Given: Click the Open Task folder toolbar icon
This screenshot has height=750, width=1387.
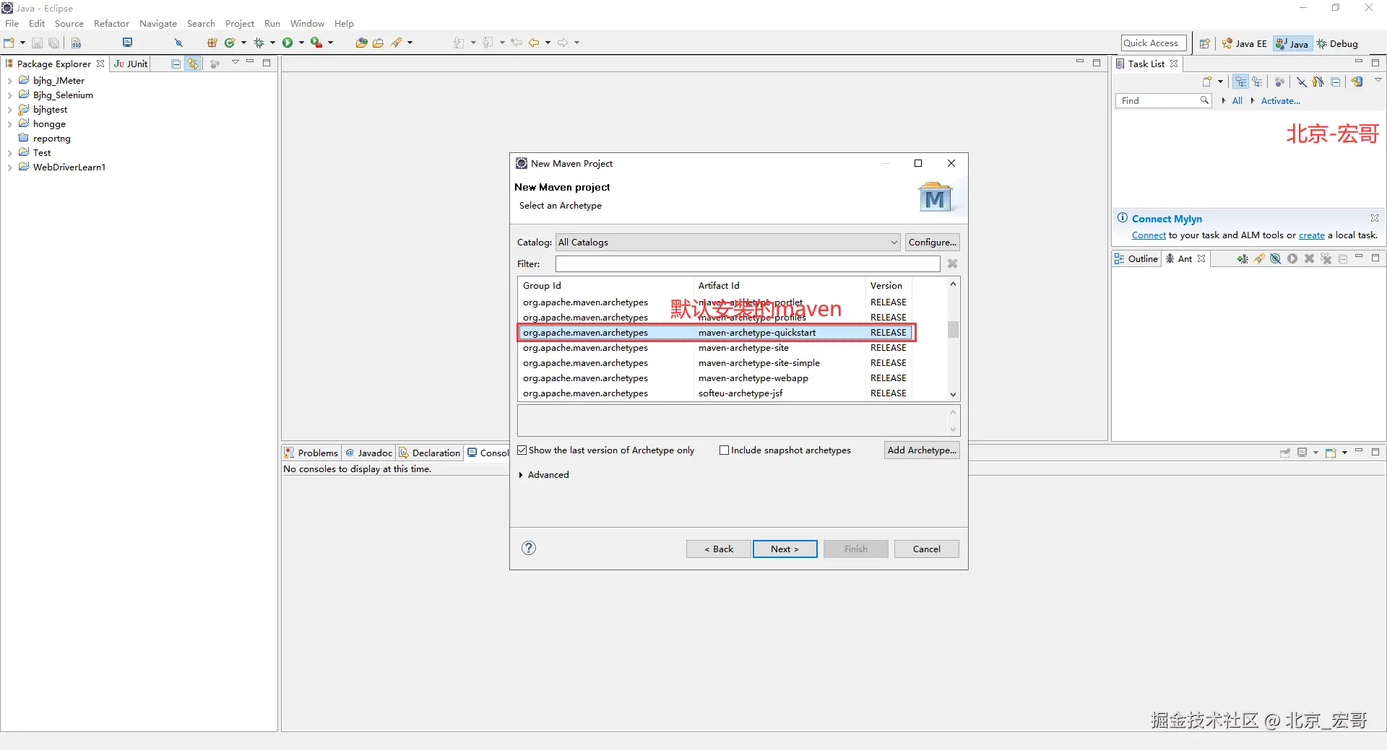Looking at the screenshot, I should [x=378, y=43].
